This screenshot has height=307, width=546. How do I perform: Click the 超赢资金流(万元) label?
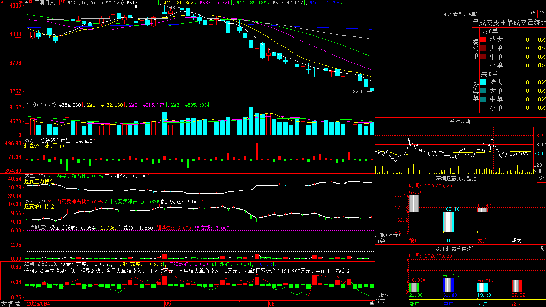[x=44, y=146]
